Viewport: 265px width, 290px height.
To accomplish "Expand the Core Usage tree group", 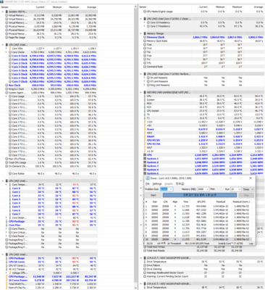I will click(7, 96).
